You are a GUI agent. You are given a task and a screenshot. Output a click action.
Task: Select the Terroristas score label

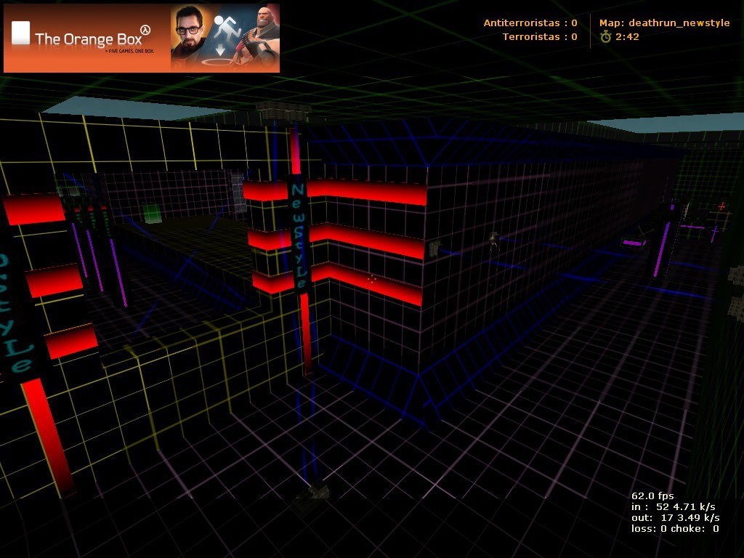point(540,36)
